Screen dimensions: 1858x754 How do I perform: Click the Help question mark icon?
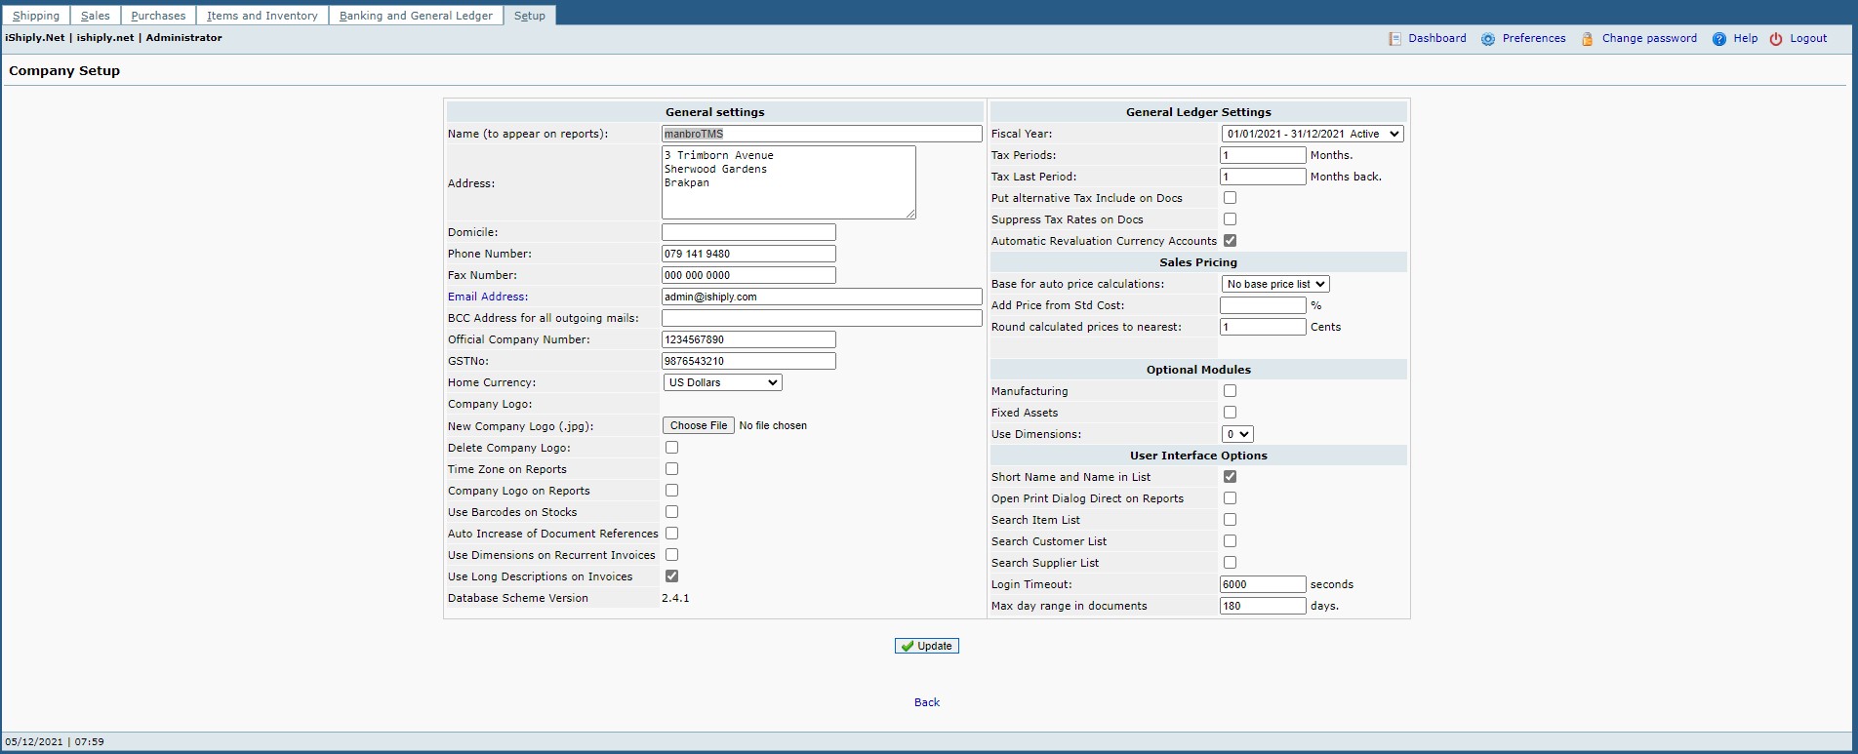pyautogui.click(x=1718, y=39)
